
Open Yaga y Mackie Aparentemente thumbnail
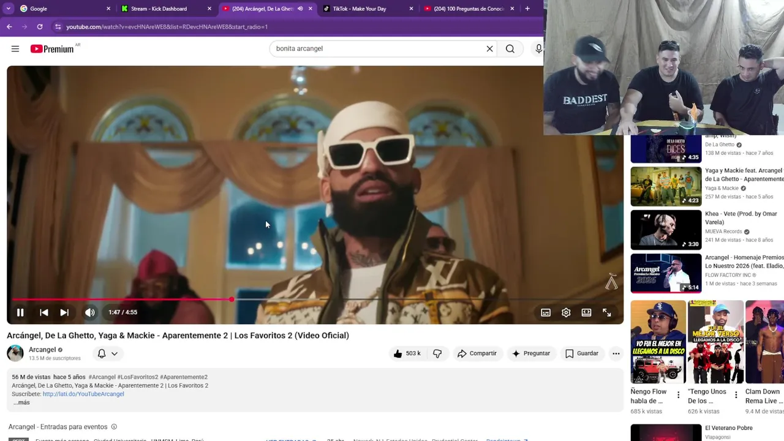coord(666,186)
